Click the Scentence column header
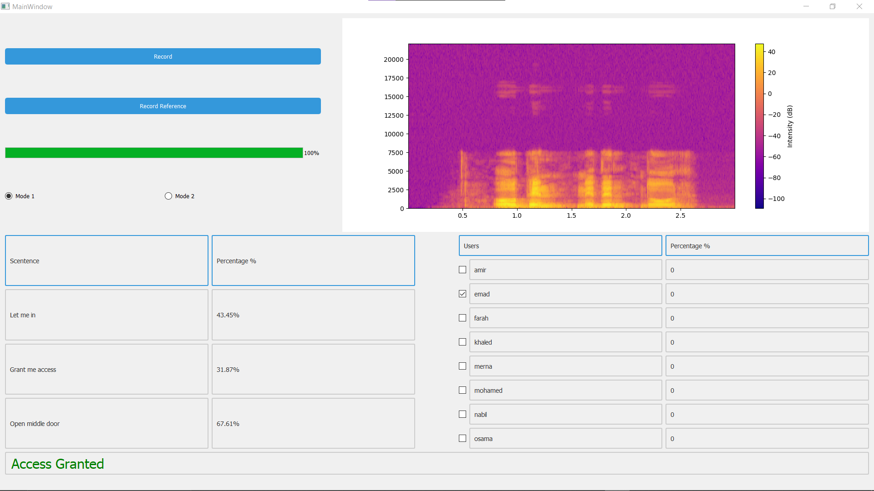This screenshot has height=491, width=874. point(106,260)
